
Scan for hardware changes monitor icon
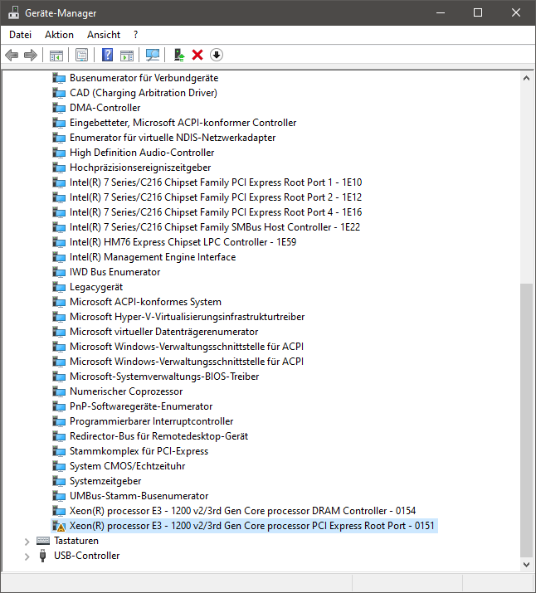(153, 56)
